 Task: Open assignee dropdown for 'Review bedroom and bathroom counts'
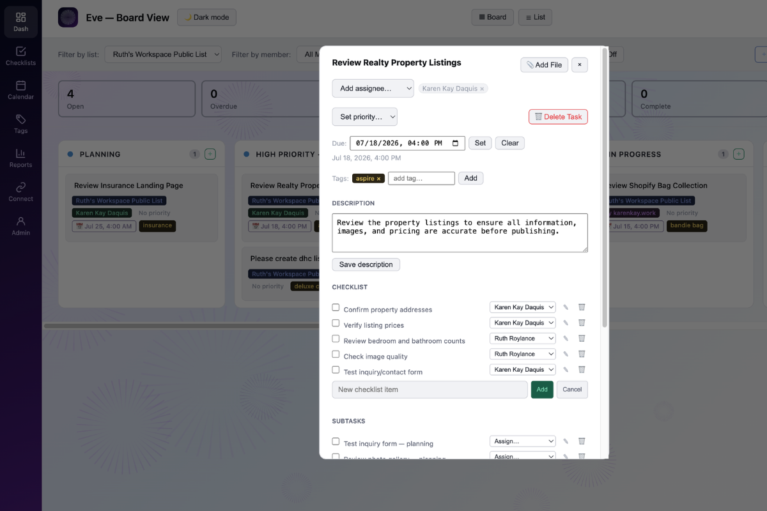click(523, 338)
